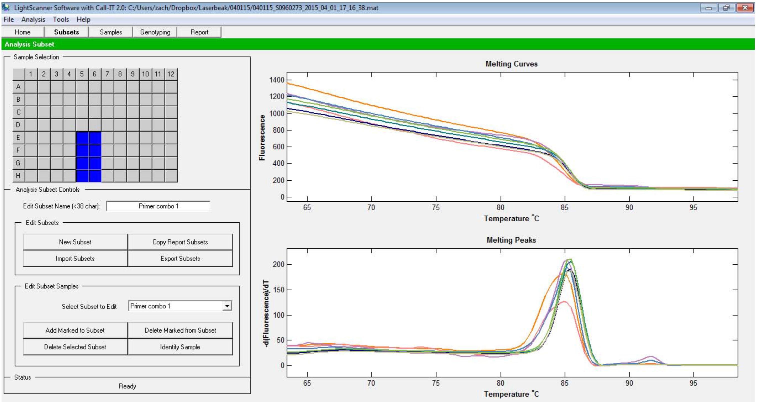Viewport: 758px width, 405px height.
Task: Select row E header in sample grid
Action: pyautogui.click(x=18, y=138)
